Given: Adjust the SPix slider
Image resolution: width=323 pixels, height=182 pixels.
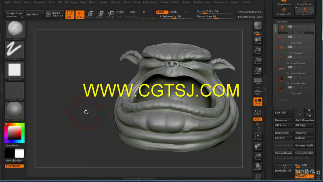Looking at the screenshot, I should 258,34.
